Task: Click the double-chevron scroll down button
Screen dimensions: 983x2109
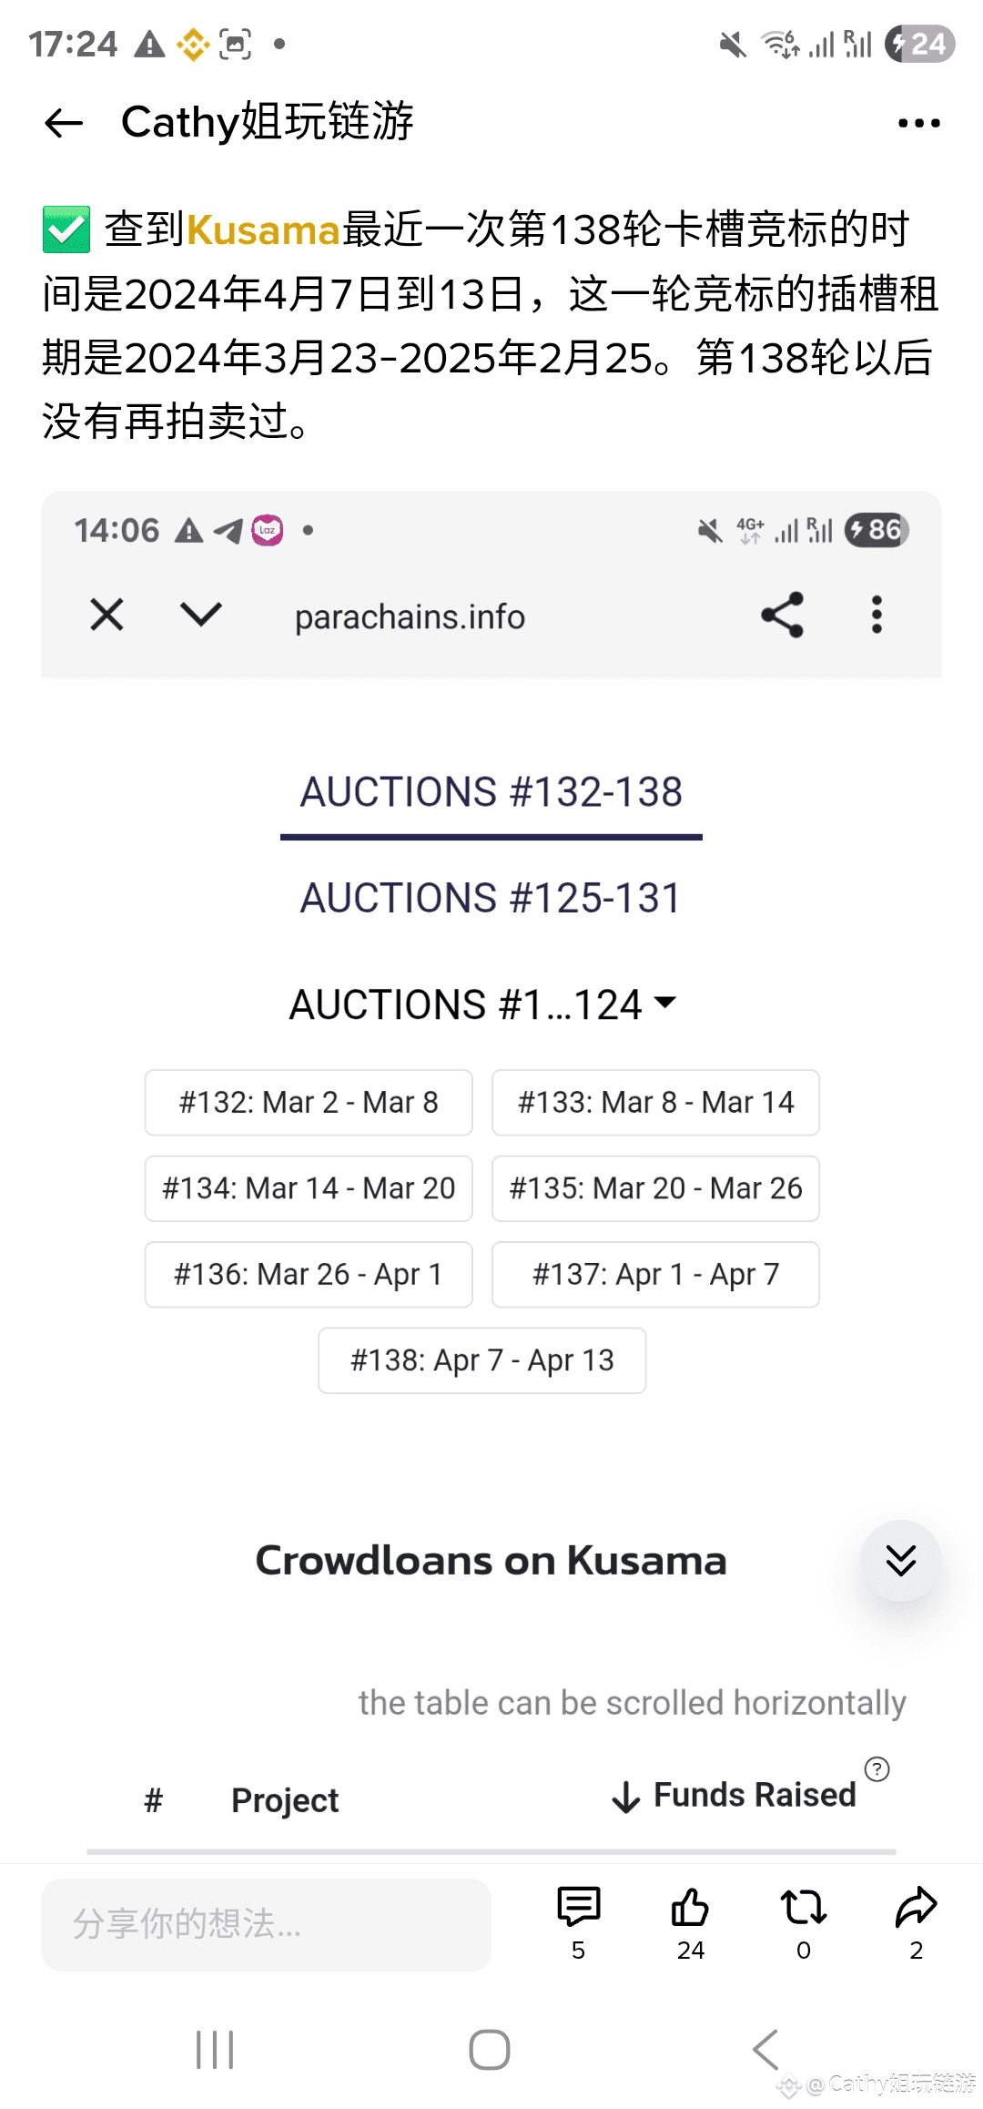Action: [901, 1561]
